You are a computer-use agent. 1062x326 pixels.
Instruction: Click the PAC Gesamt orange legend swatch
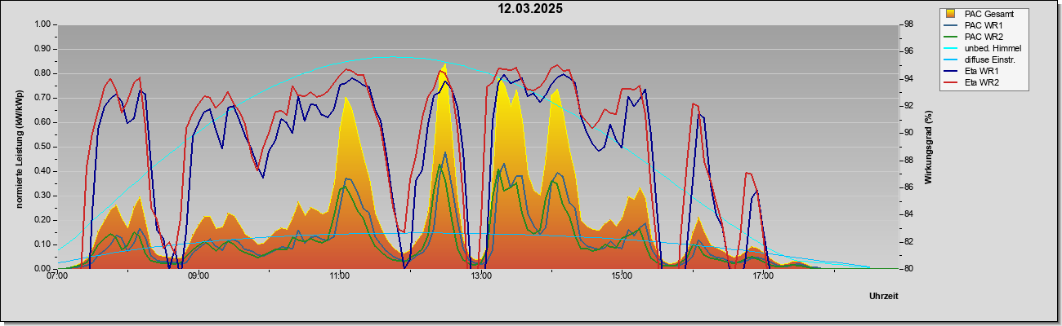tap(951, 15)
